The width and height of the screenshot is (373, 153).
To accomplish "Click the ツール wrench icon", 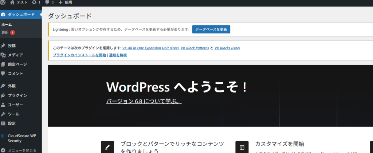I will coord(3,114).
